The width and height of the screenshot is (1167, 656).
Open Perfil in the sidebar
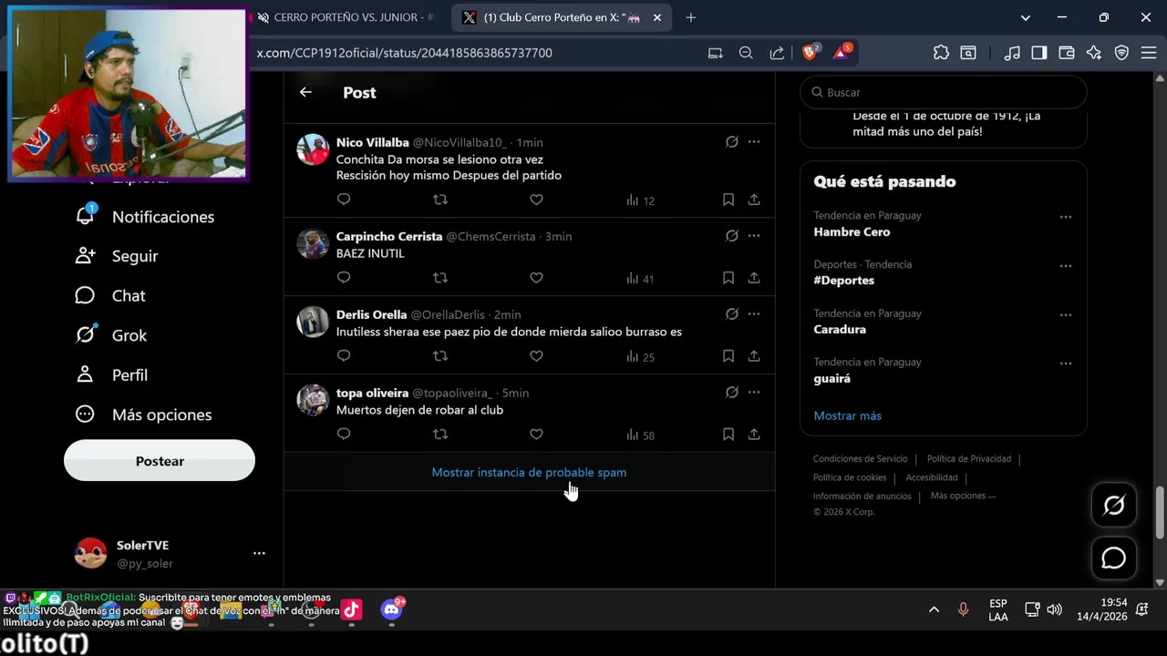tap(112, 374)
